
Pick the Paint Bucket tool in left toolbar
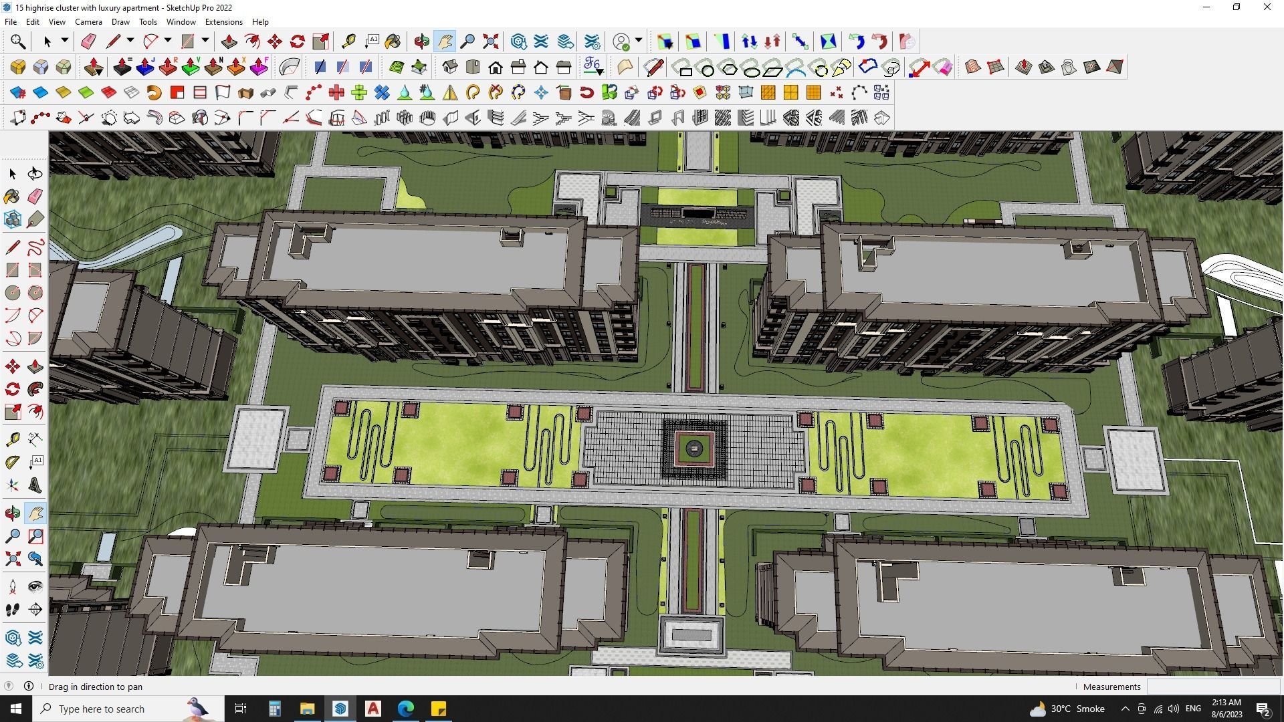click(x=12, y=196)
